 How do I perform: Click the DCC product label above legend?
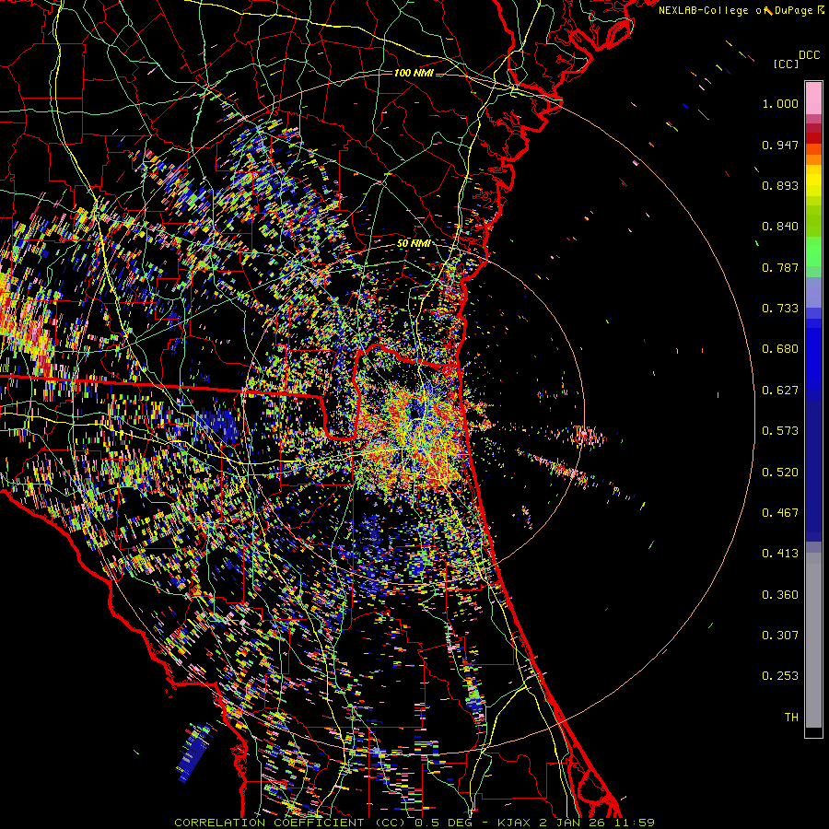809,55
